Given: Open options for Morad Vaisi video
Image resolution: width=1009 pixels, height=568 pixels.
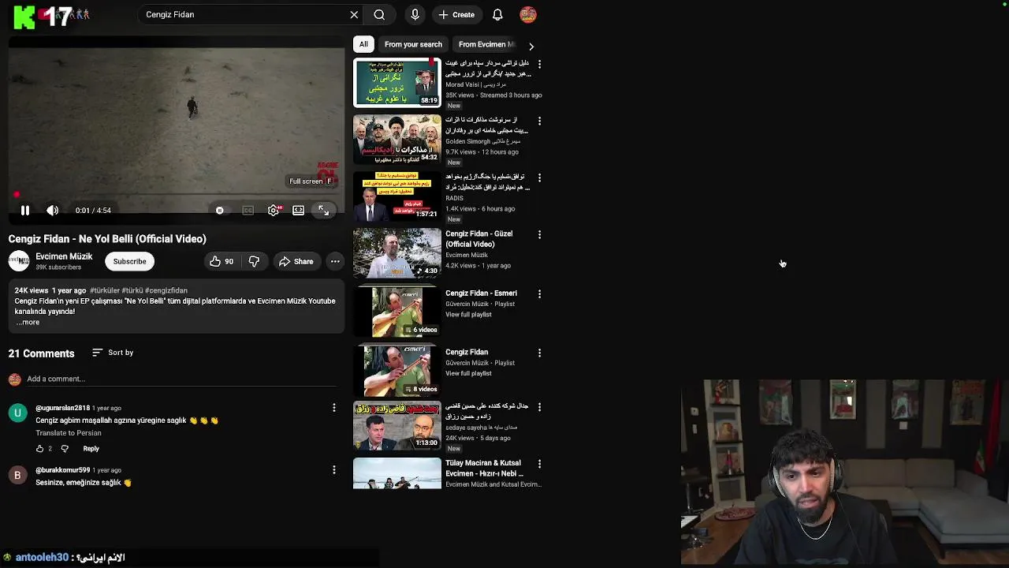Looking at the screenshot, I should pos(539,64).
